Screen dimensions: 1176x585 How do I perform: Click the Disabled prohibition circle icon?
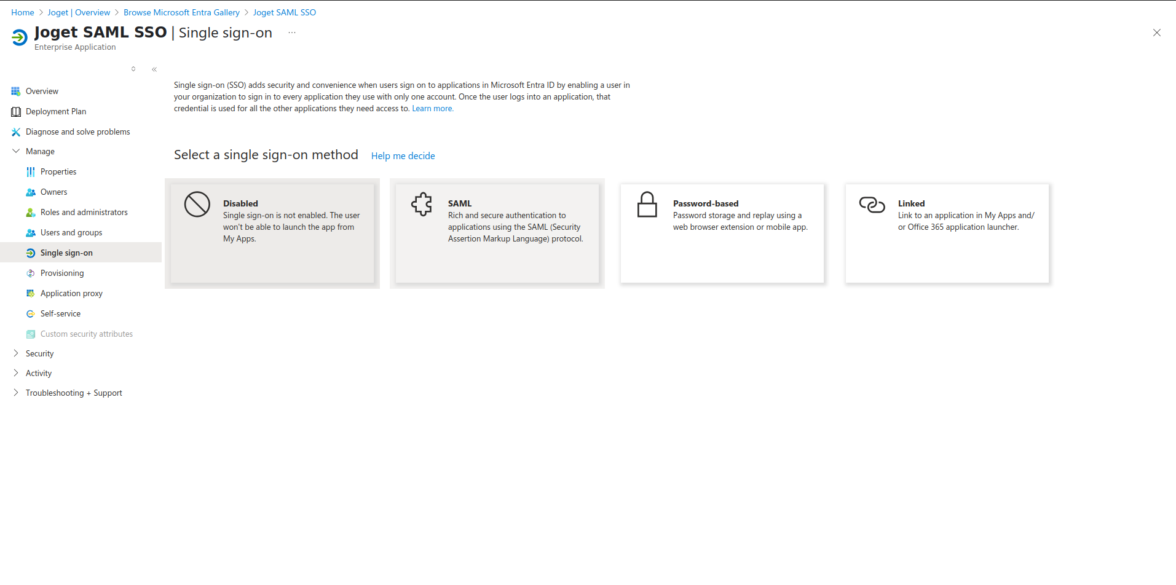click(x=197, y=204)
